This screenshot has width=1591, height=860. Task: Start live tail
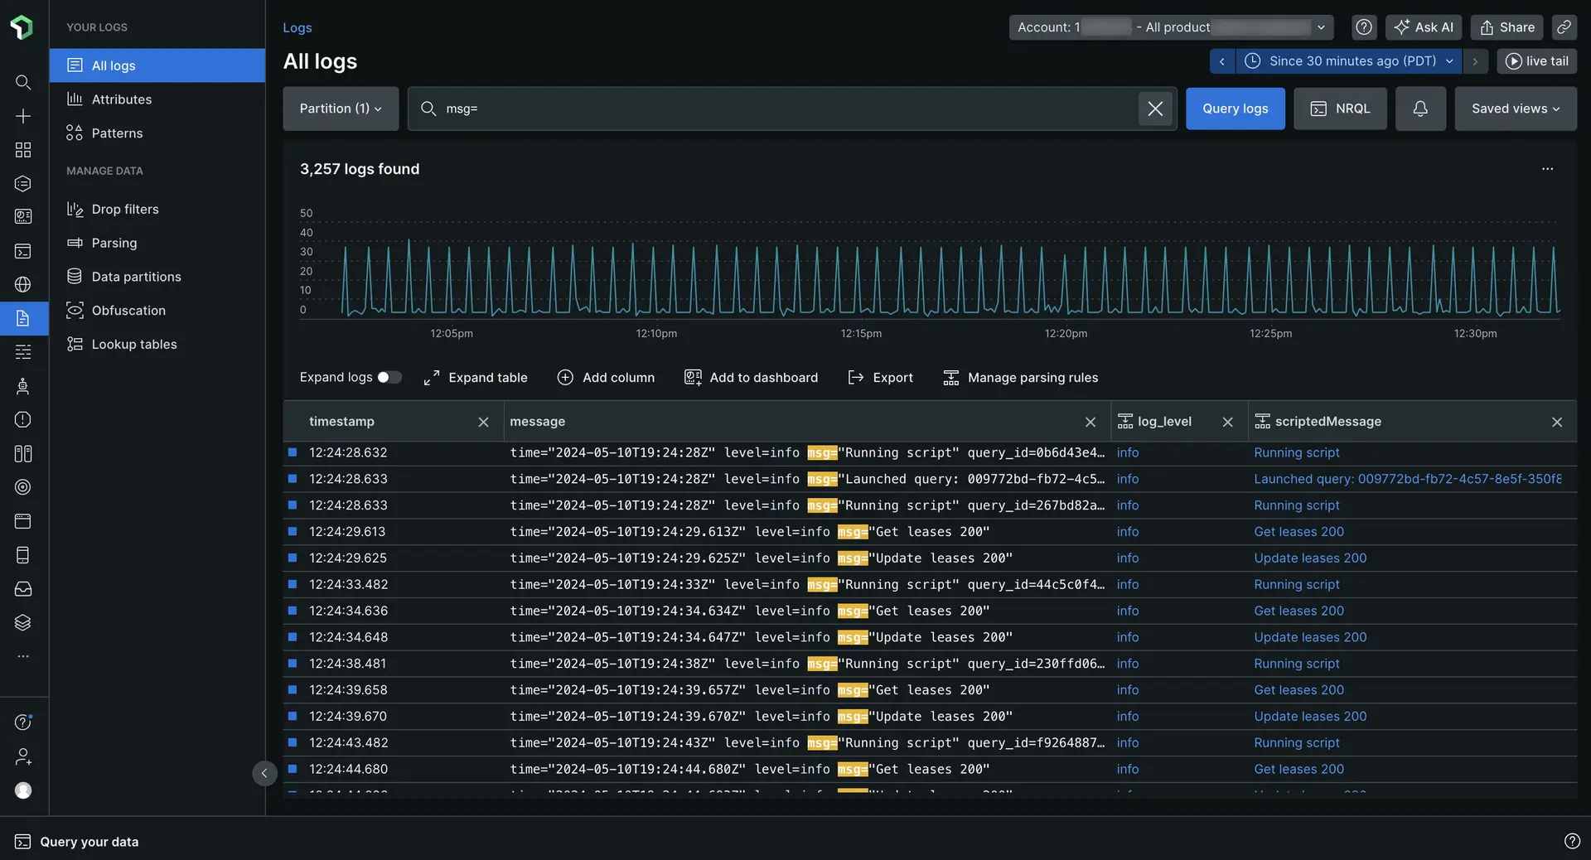[1536, 61]
